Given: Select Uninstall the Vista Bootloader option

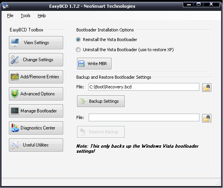Looking at the screenshot, I should click(78, 50).
